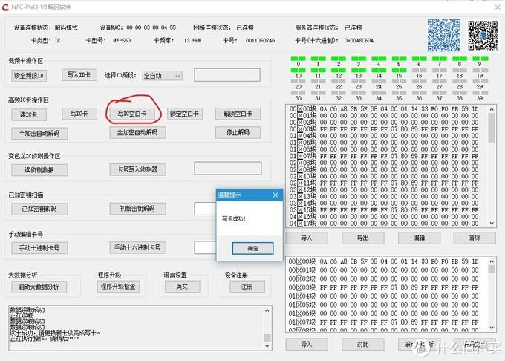Viewport: 505px width, 361px height.
Task: Start 全加密自动解码
Action: pos(137,132)
